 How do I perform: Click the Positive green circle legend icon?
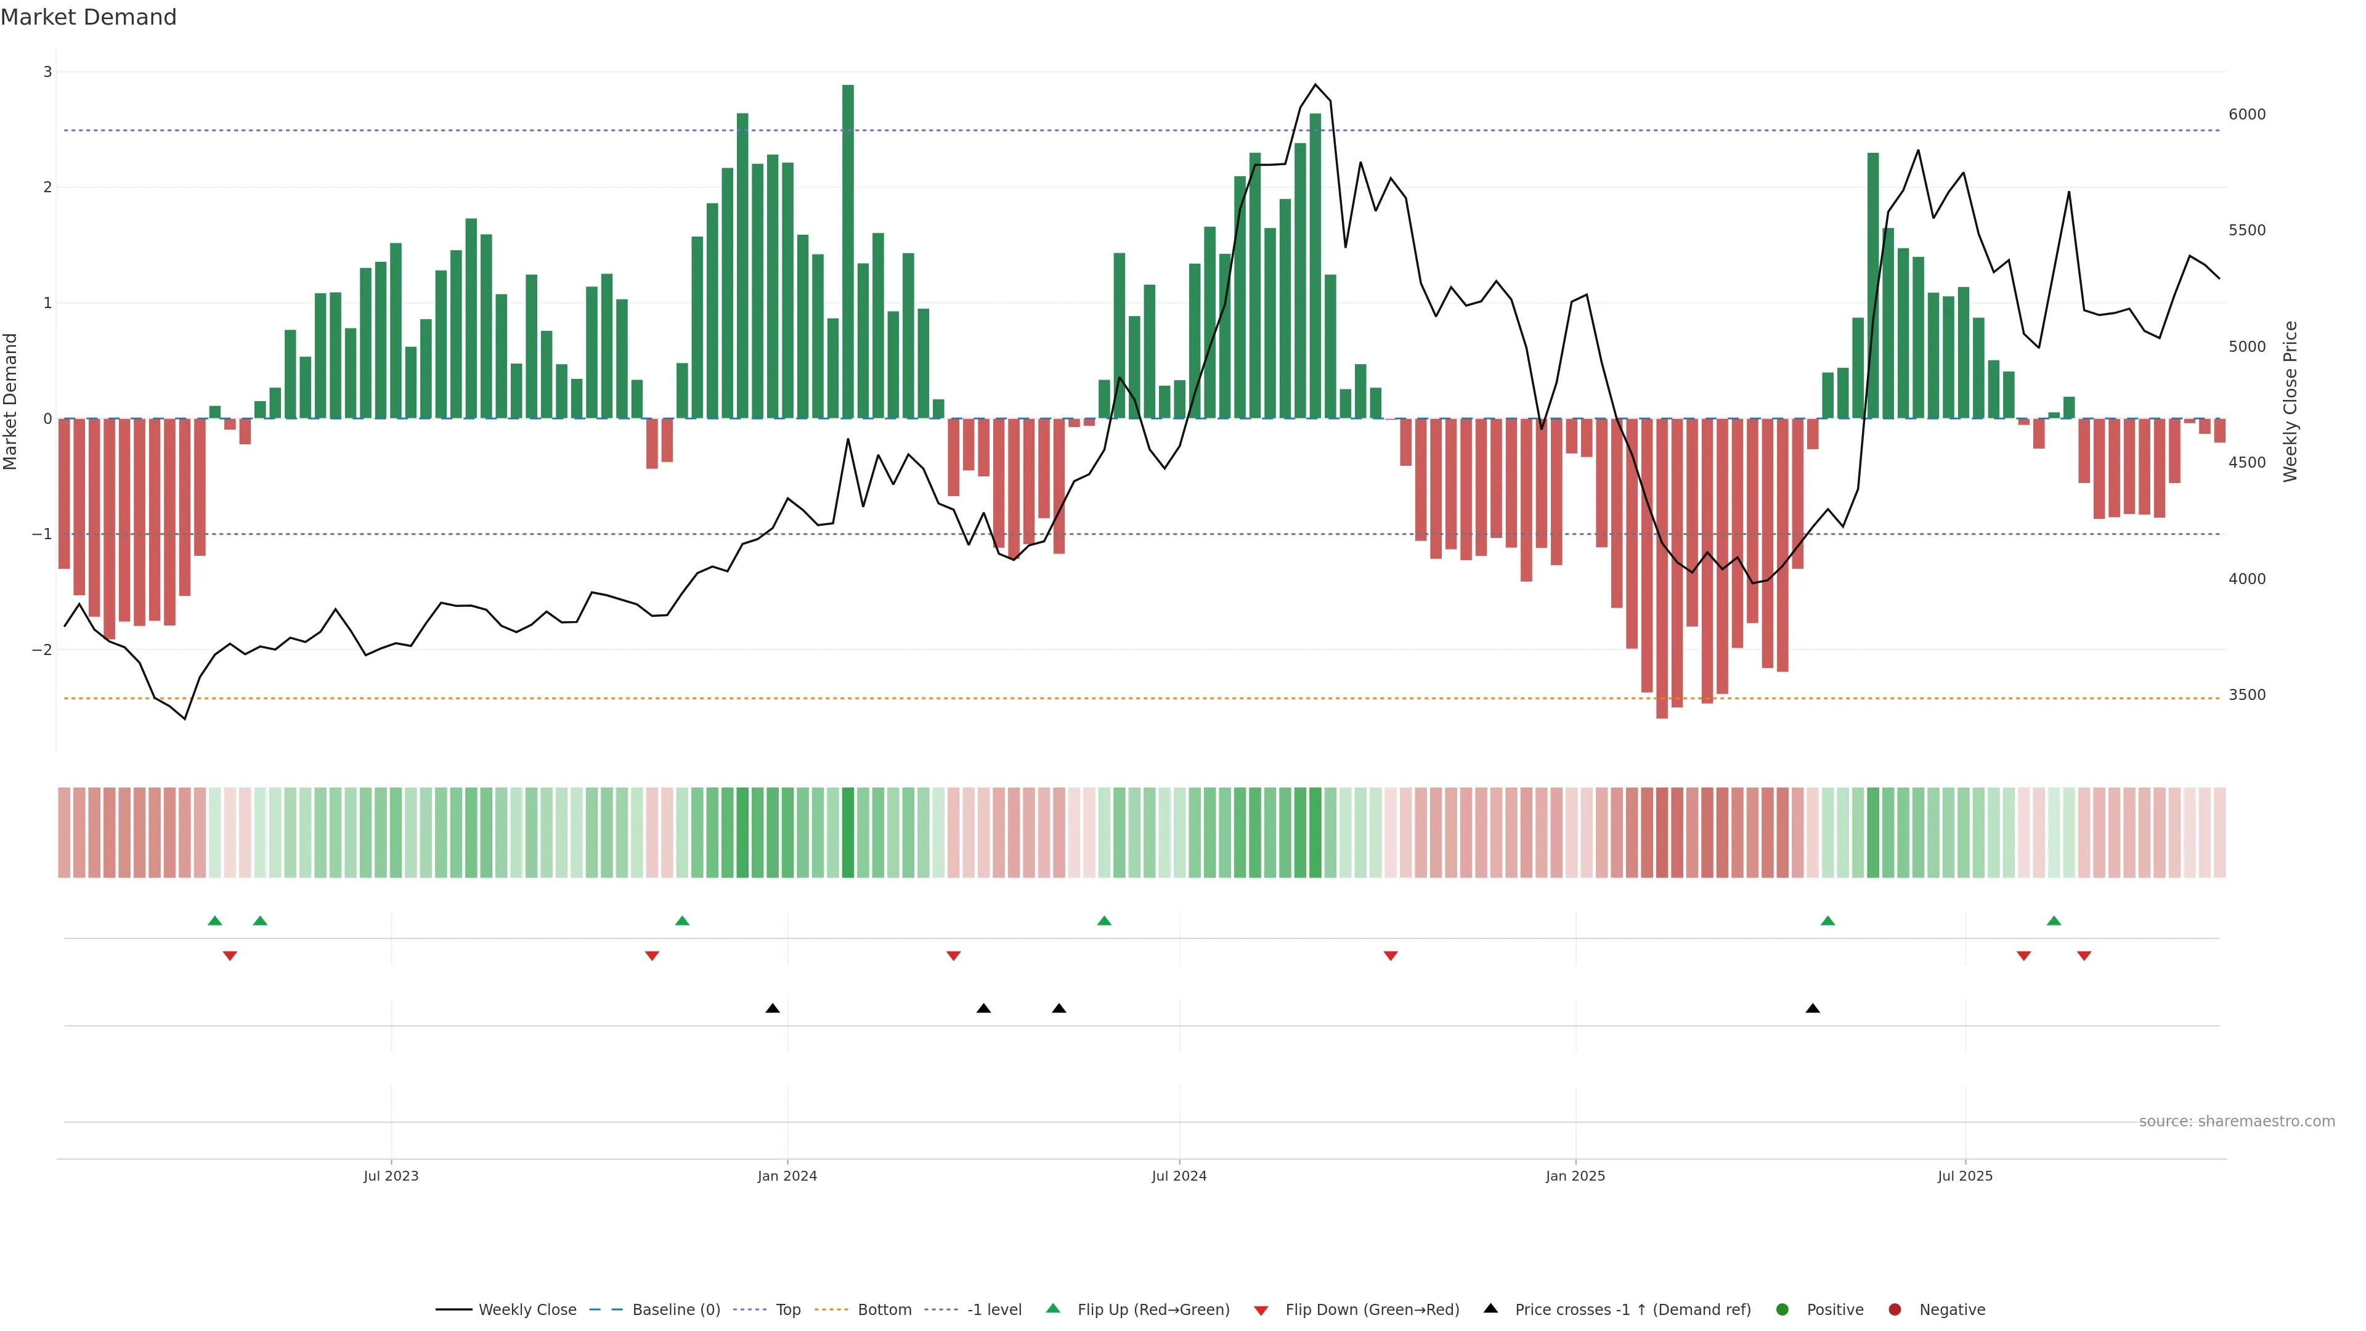tap(1783, 1309)
